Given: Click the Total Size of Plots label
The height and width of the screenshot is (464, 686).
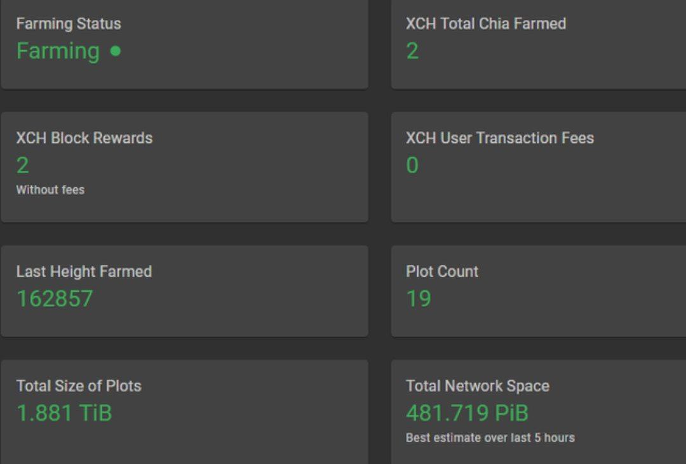Looking at the screenshot, I should (79, 386).
